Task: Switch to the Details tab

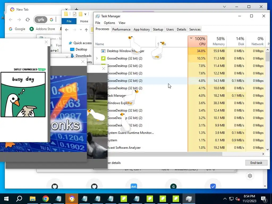Action: point(181,29)
